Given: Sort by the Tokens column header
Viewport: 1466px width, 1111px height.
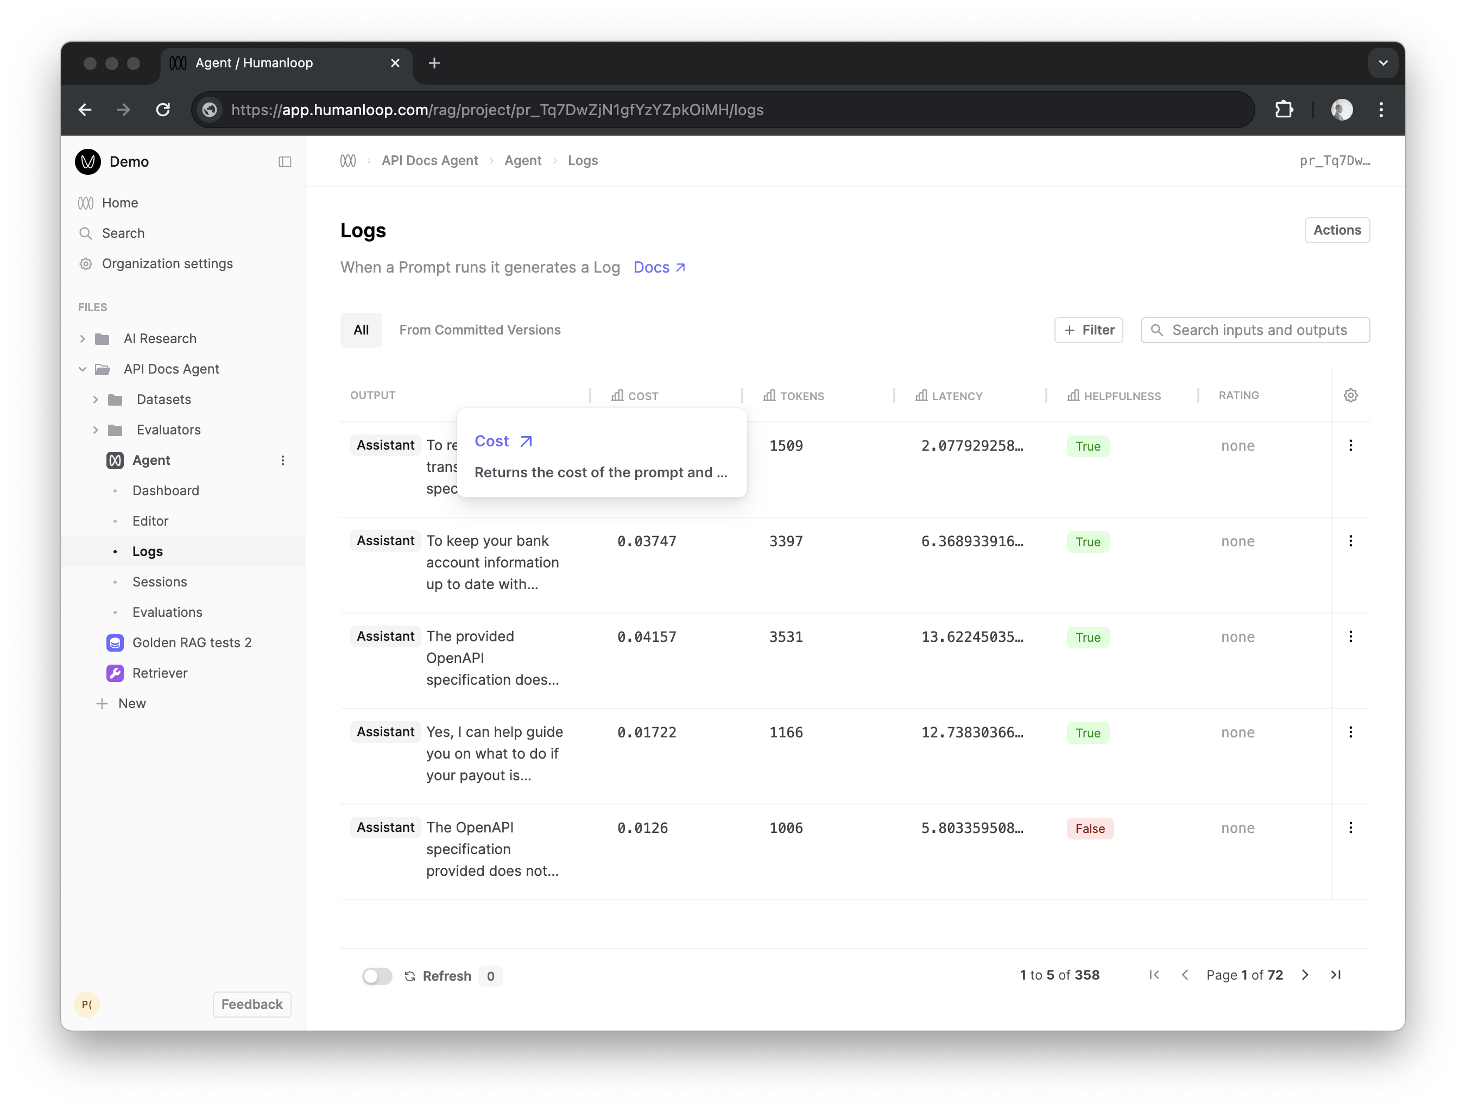Looking at the screenshot, I should click(x=793, y=396).
